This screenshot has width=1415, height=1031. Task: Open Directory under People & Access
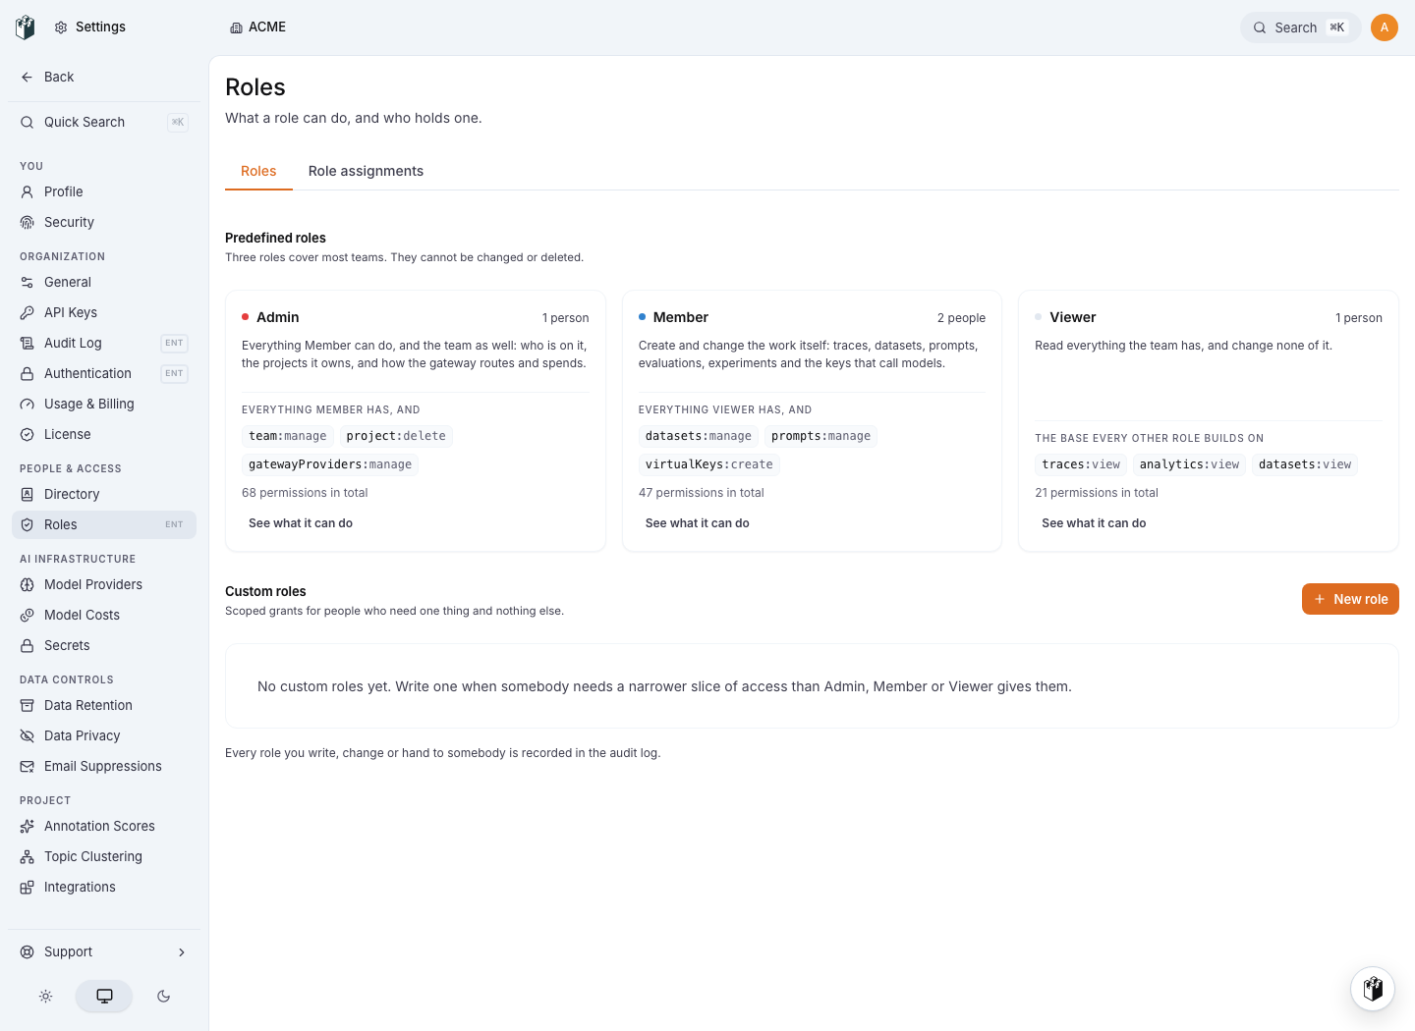click(x=104, y=494)
